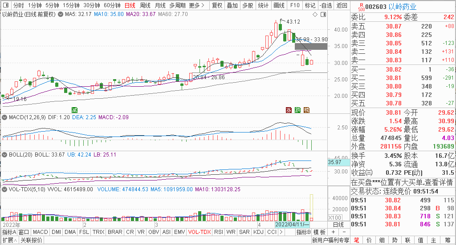Select the 15分钟 period
The height and width of the screenshot is (245, 456).
click(71, 5)
